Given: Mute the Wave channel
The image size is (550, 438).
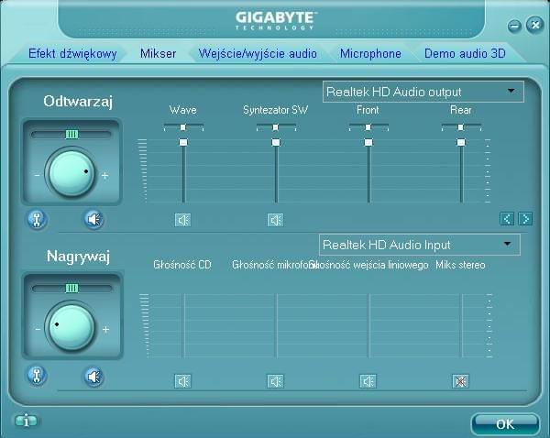Looking at the screenshot, I should coord(182,220).
